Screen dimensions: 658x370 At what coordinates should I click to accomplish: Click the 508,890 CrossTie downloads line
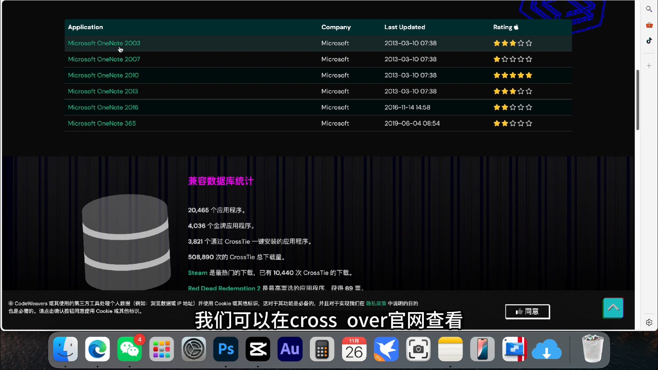tap(237, 257)
